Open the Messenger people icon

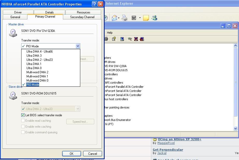(154, 18)
